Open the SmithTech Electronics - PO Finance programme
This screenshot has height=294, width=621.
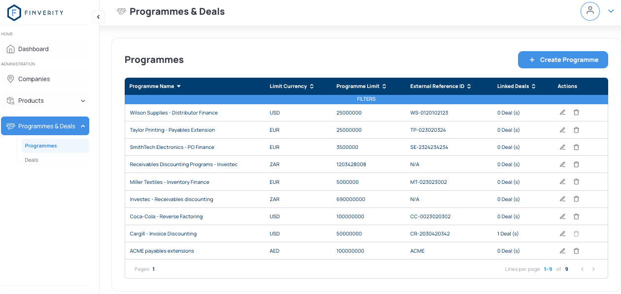[172, 147]
